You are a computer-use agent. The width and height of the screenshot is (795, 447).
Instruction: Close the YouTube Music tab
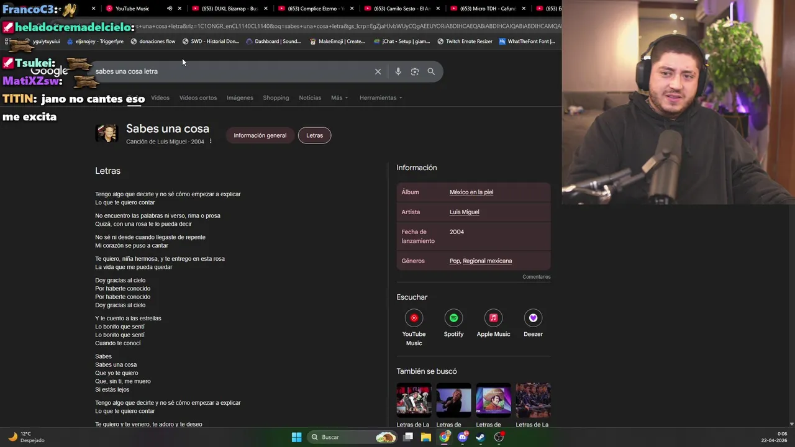180,9
